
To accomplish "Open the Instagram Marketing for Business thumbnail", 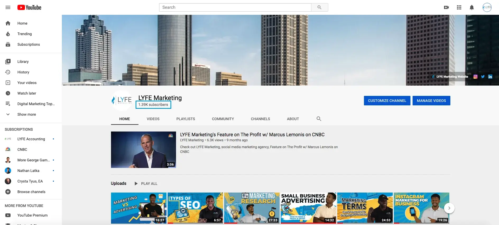I will click(422, 208).
